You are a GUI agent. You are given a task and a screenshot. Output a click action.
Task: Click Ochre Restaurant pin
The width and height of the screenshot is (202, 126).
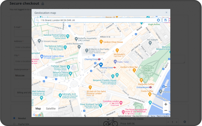[x=79, y=47]
